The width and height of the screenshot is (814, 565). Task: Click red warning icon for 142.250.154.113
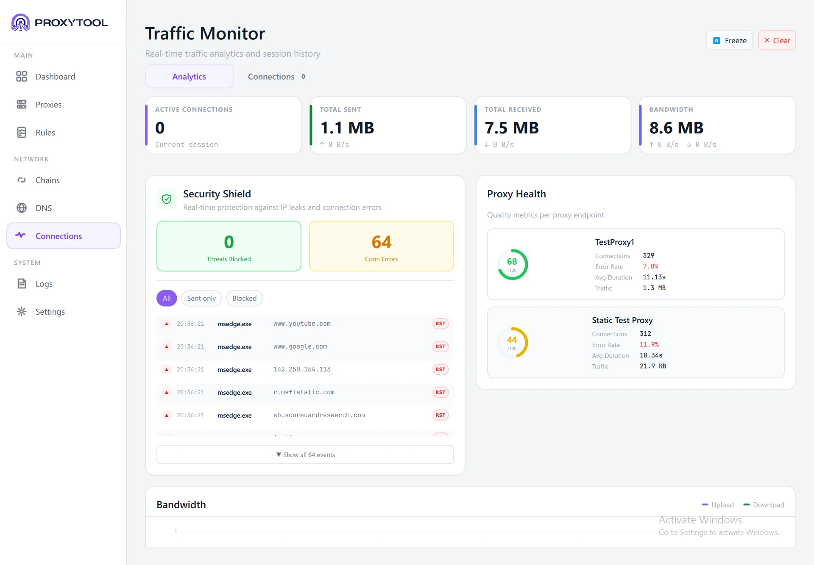point(167,369)
